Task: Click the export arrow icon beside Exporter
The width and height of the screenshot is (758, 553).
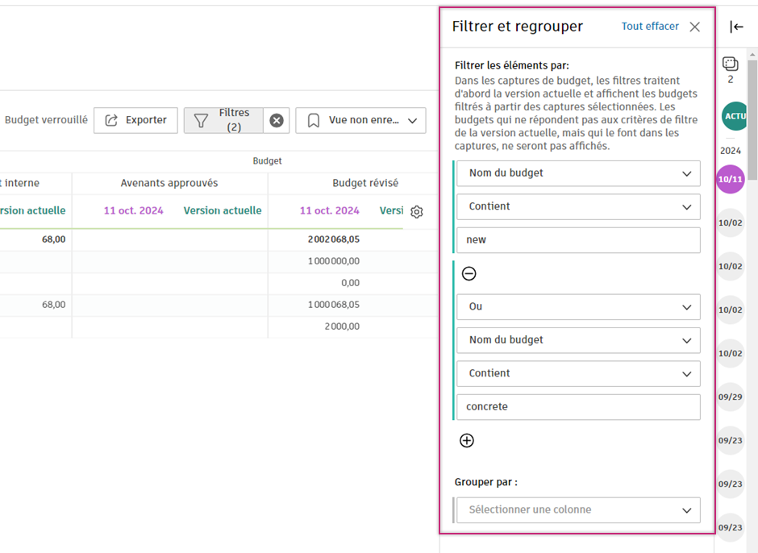Action: pos(113,120)
